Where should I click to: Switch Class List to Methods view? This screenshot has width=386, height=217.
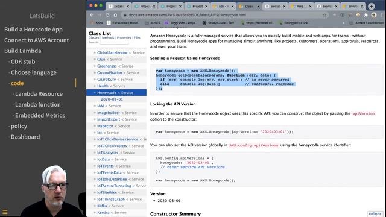(x=108, y=37)
